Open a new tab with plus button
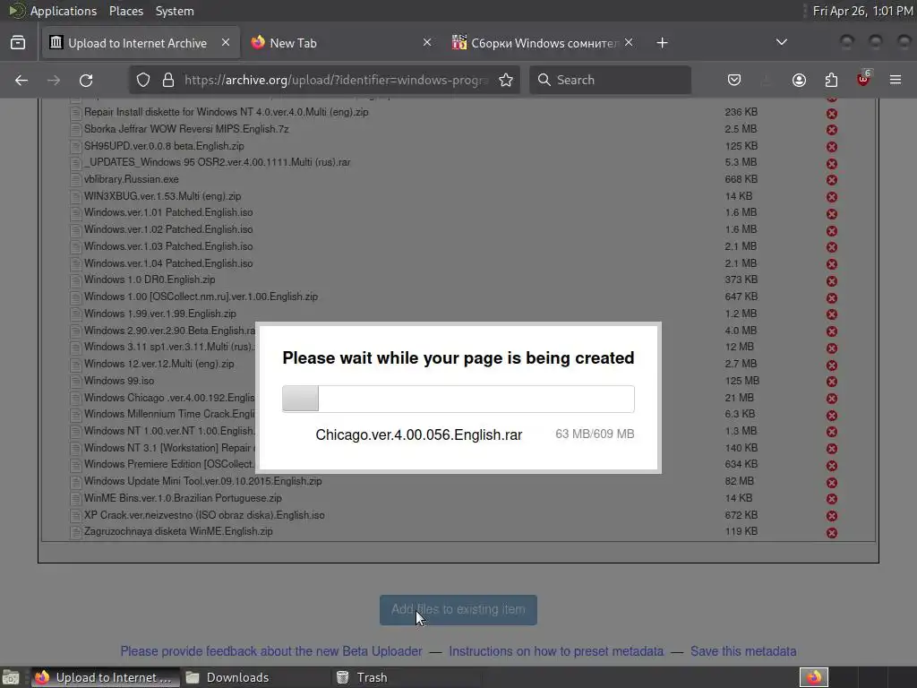The image size is (917, 688). 662,43
